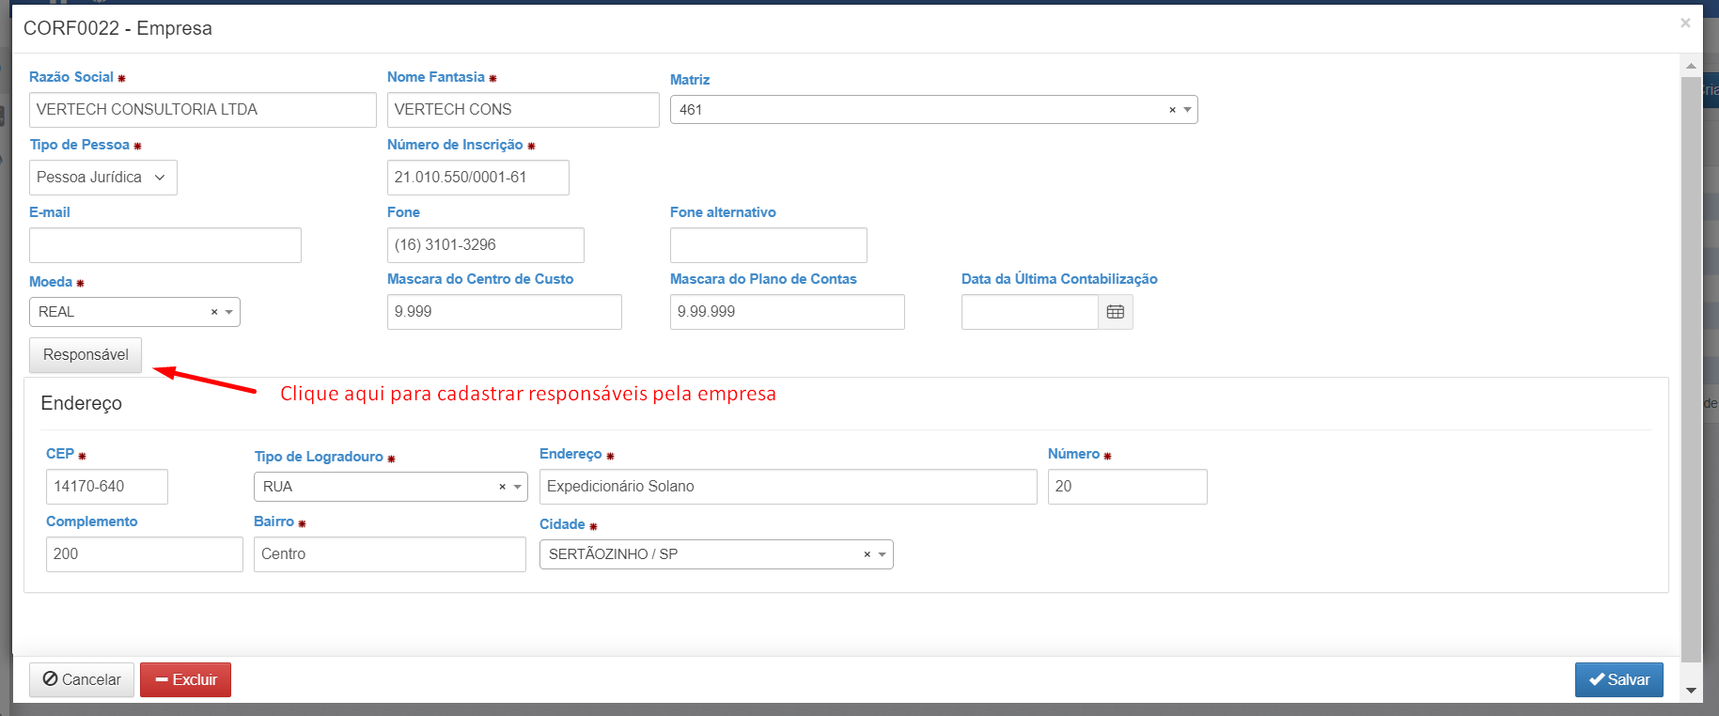Click the Número de Inscrição field
The image size is (1719, 716).
478,178
